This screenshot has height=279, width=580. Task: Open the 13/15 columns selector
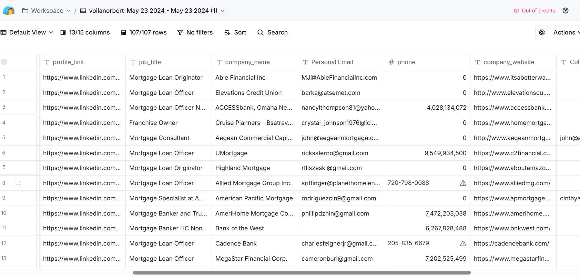pyautogui.click(x=85, y=32)
